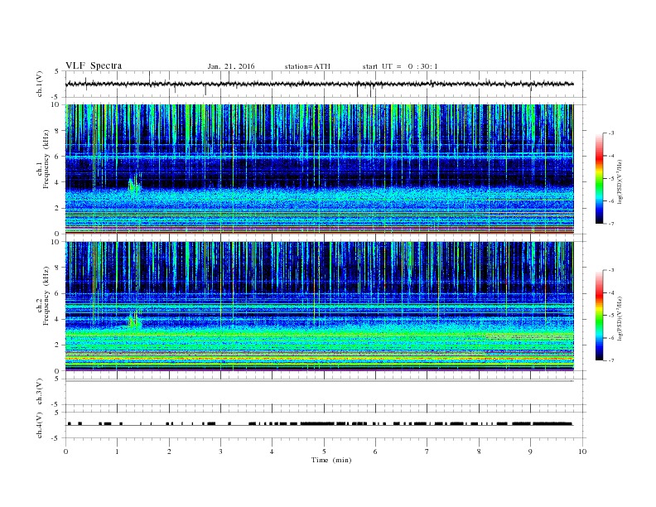
Task: Click the "10" tick on the time axis
Action: pyautogui.click(x=582, y=451)
